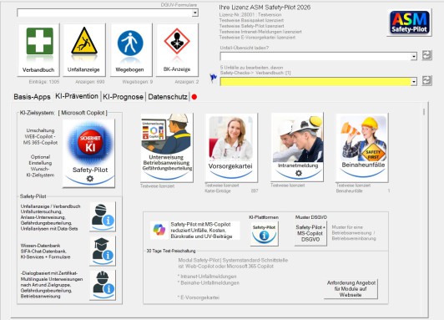Click the 'Lizenz-Nr.:28001 : Testversion' line
Viewport: 444px width, 320px height.
pos(250,15)
